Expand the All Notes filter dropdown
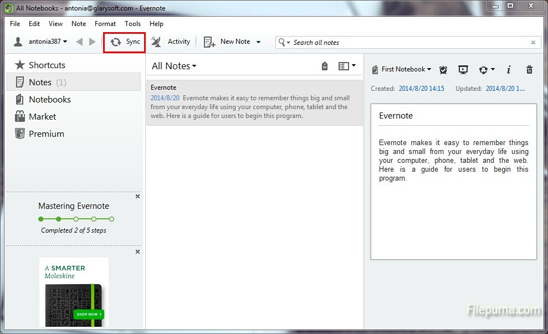548x334 pixels. click(x=174, y=66)
